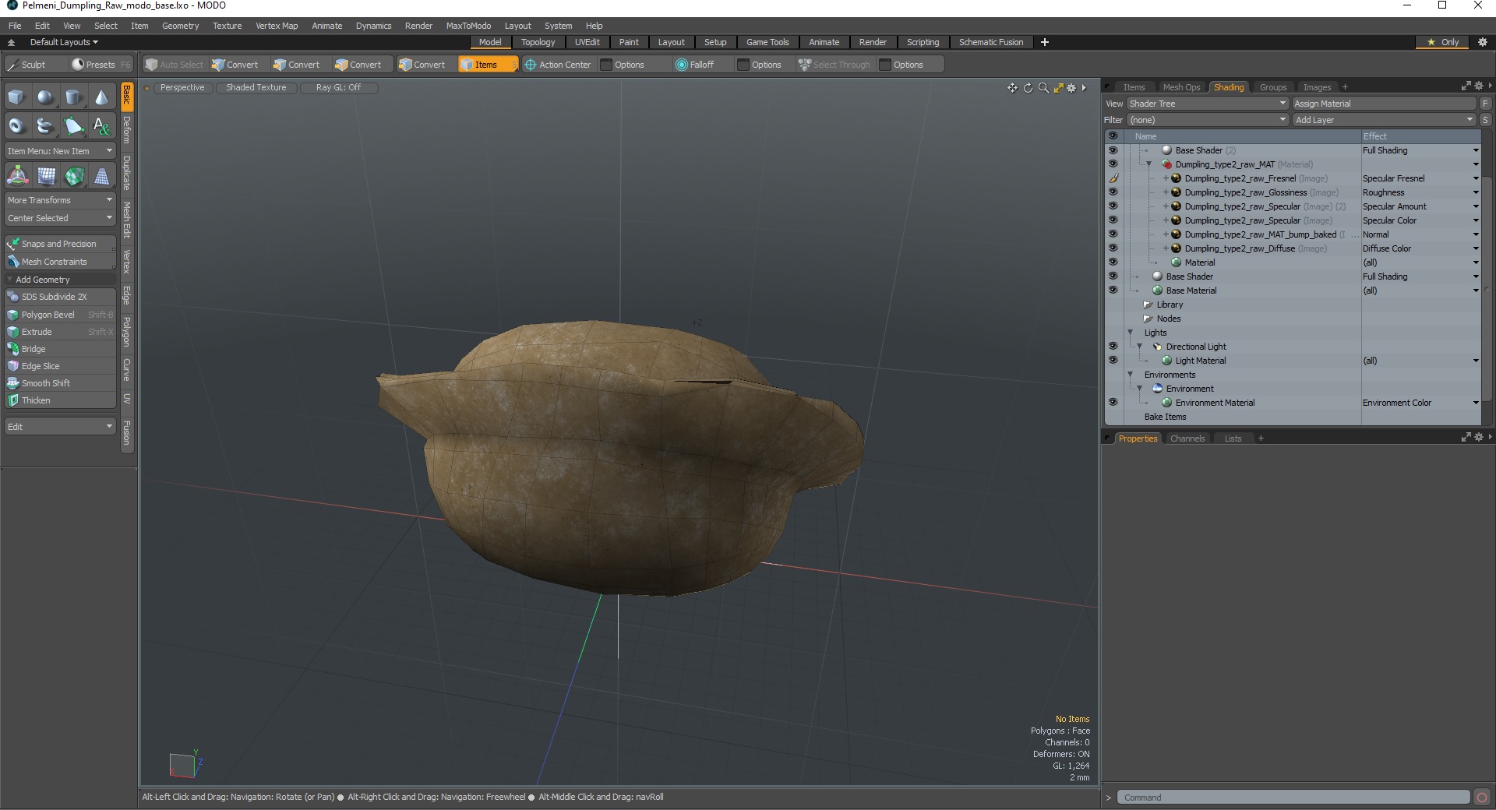Select the Cylinder primitive tool

[73, 97]
